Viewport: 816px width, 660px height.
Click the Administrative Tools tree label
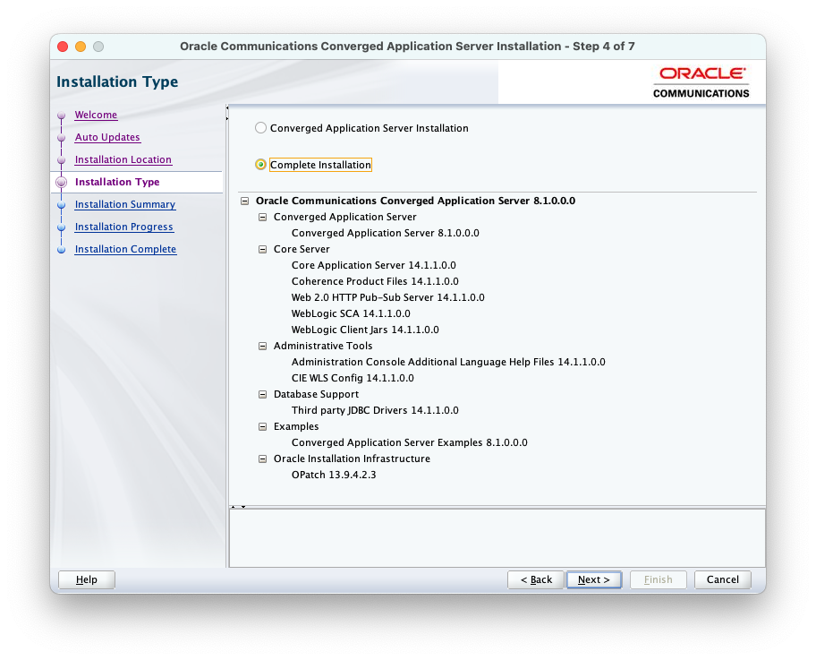point(323,346)
